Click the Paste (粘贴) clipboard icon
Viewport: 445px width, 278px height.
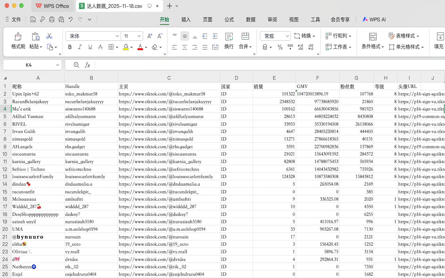(x=35, y=36)
